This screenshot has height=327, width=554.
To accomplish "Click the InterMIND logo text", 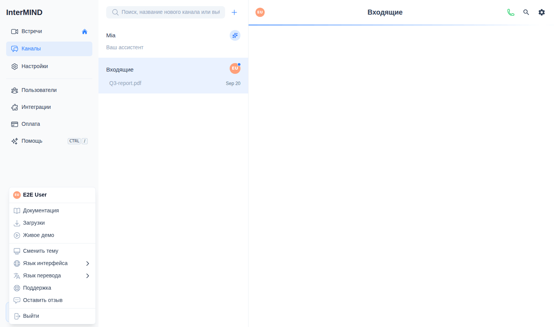I will pyautogui.click(x=24, y=12).
